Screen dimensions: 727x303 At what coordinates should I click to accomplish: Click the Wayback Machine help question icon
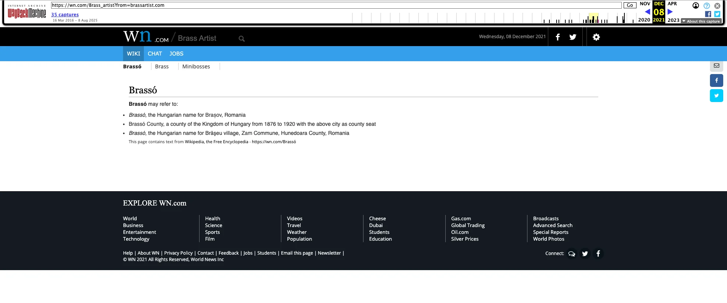pos(707,6)
